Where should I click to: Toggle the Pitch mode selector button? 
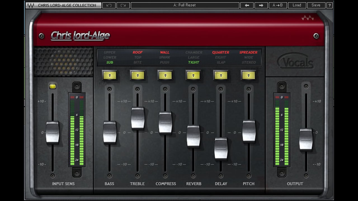(x=249, y=75)
